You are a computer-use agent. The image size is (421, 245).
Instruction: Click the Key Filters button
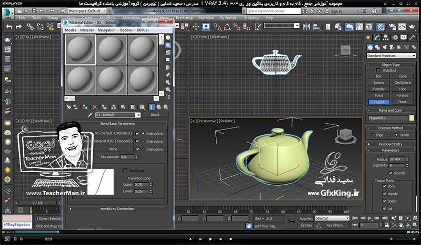pos(336,226)
